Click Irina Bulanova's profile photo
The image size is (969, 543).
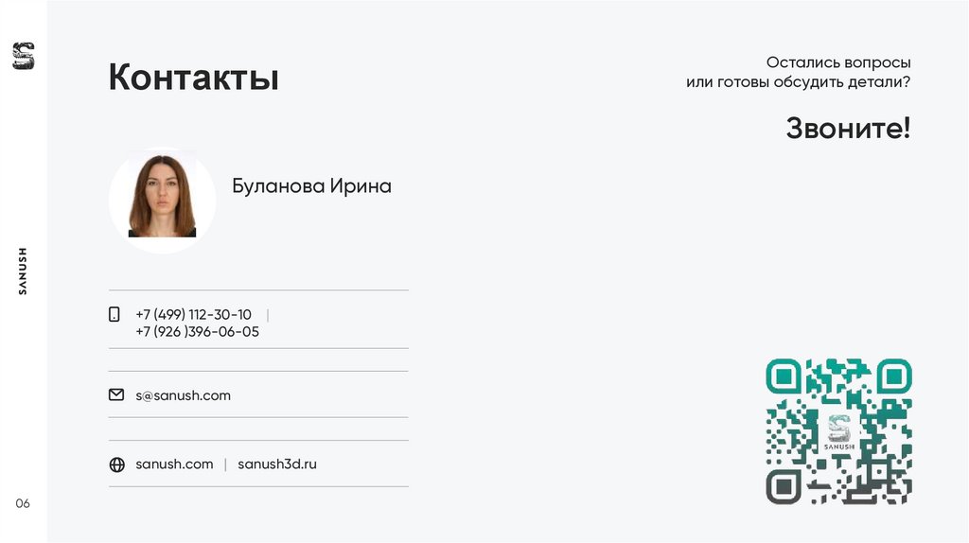pos(162,199)
